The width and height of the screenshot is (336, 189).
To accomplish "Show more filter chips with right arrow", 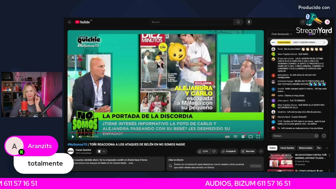I will click(327, 148).
